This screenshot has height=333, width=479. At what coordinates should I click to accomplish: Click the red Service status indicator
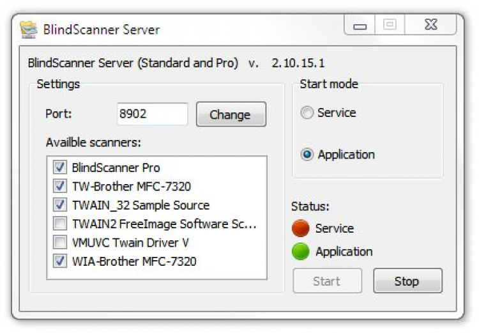click(x=300, y=228)
